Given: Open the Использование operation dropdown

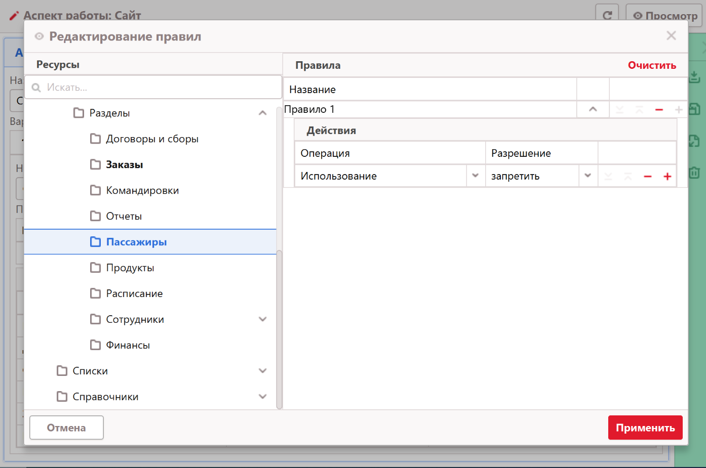Looking at the screenshot, I should click(475, 176).
